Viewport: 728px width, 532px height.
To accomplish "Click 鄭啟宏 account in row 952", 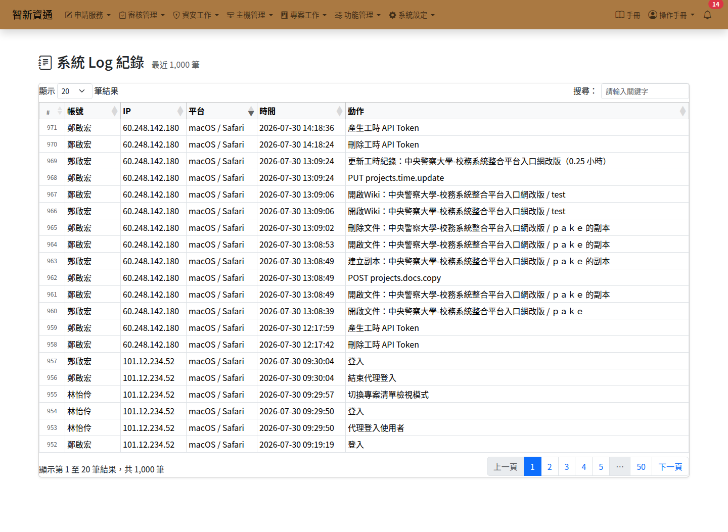I will tap(79, 445).
